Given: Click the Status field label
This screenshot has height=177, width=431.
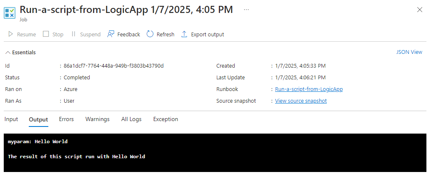Looking at the screenshot, I should [13, 78].
